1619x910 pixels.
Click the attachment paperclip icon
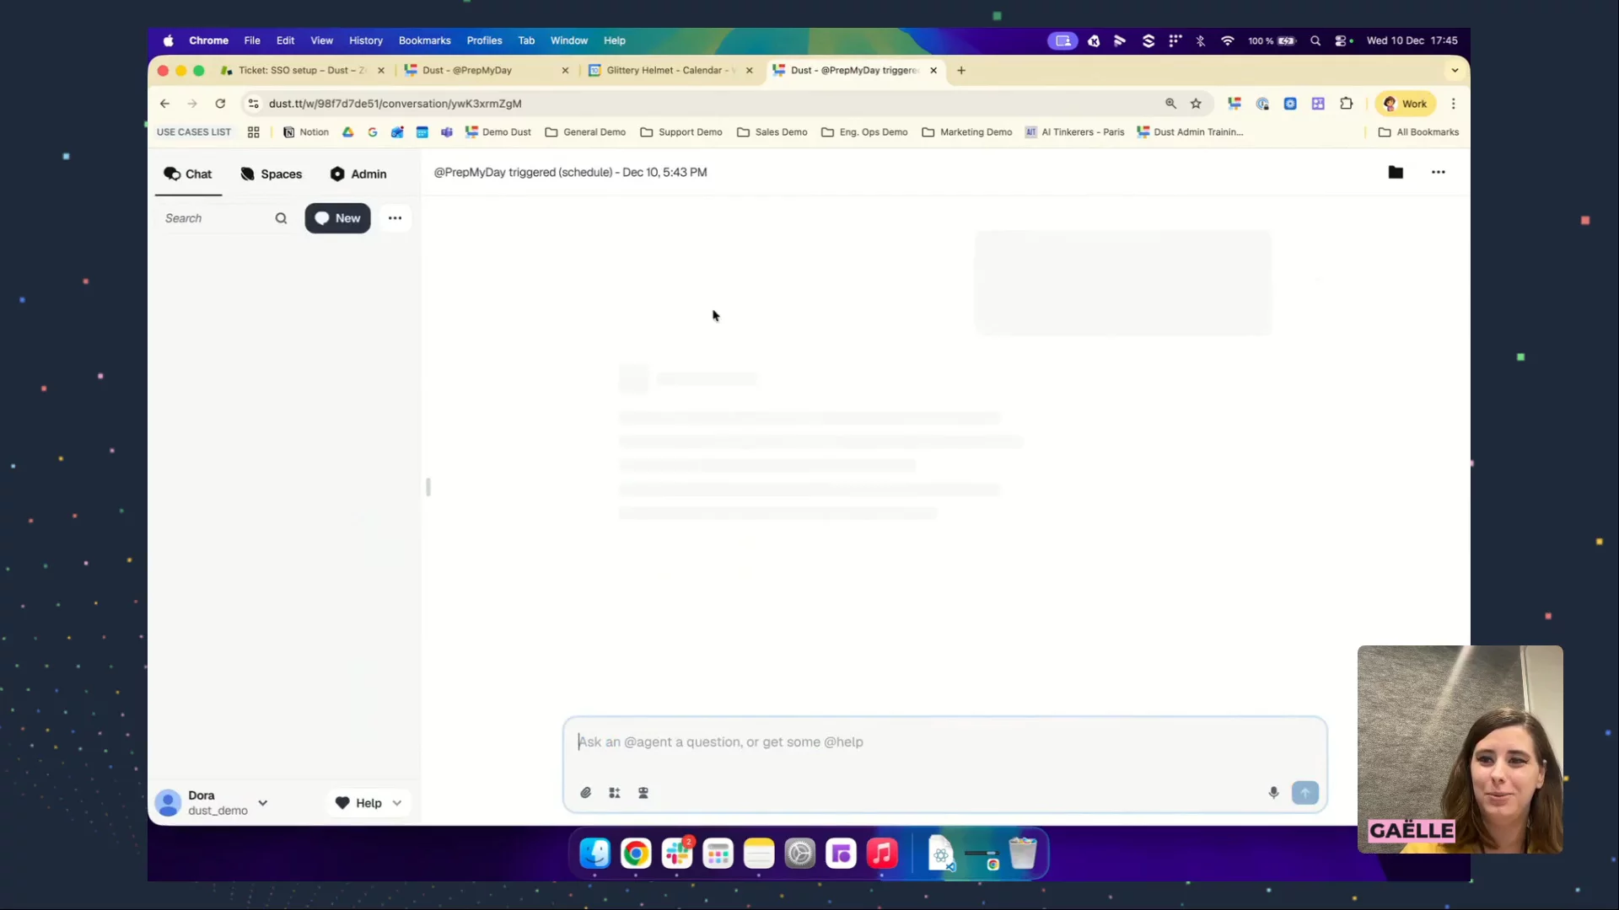586,793
